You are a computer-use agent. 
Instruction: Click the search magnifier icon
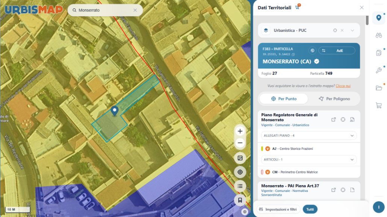pos(74,10)
